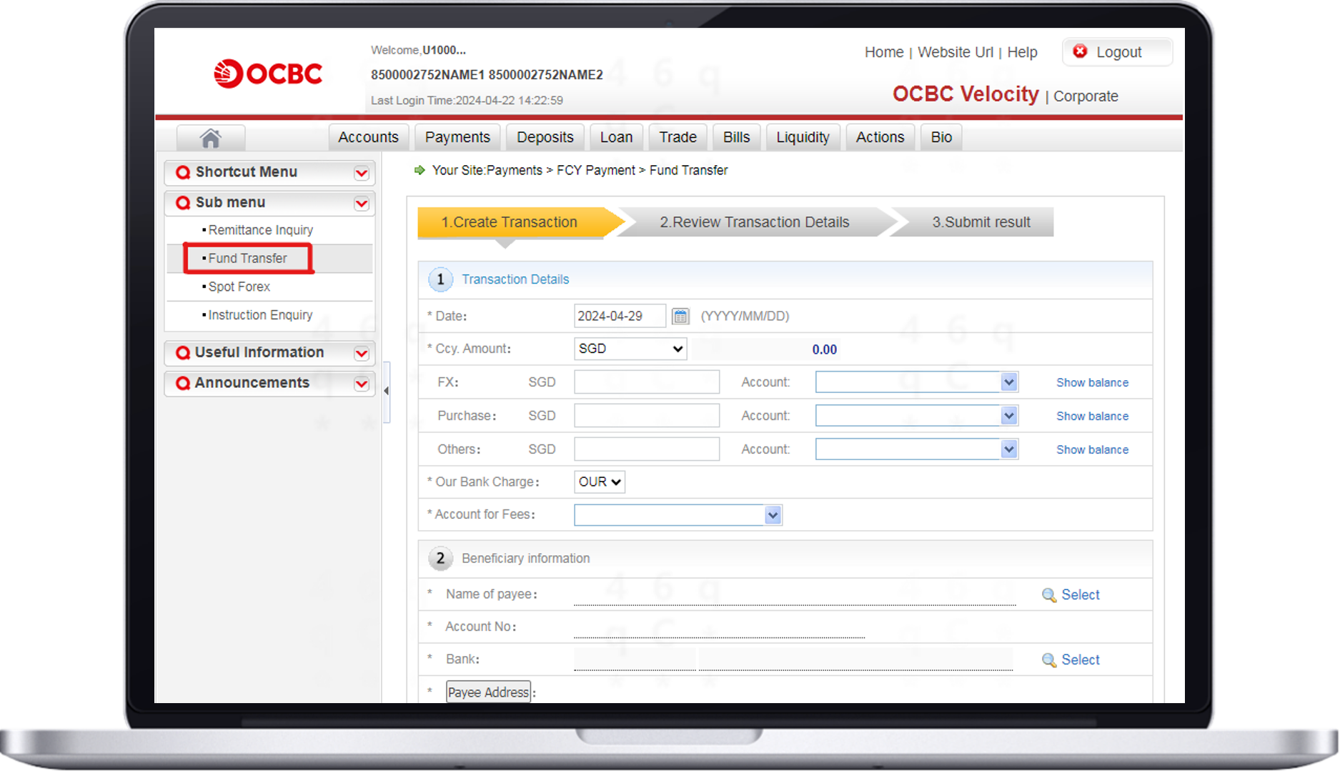Collapse the left sidebar with arrow handle
1340x771 pixels.
click(387, 391)
